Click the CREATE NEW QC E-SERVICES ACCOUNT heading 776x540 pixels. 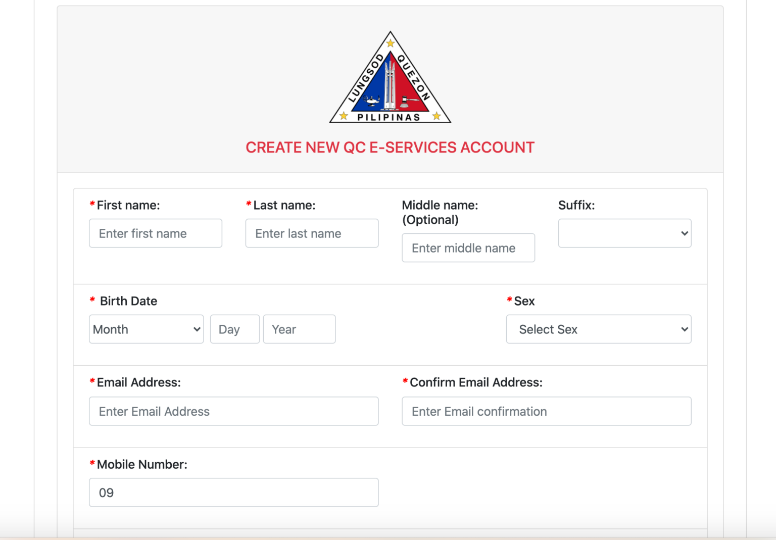point(390,147)
